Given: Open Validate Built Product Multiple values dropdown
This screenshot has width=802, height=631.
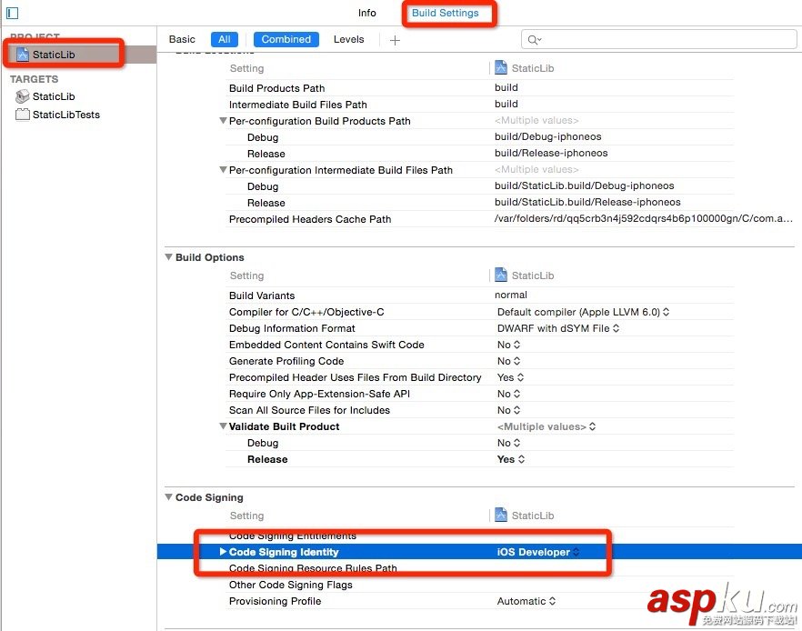Looking at the screenshot, I should coord(546,426).
